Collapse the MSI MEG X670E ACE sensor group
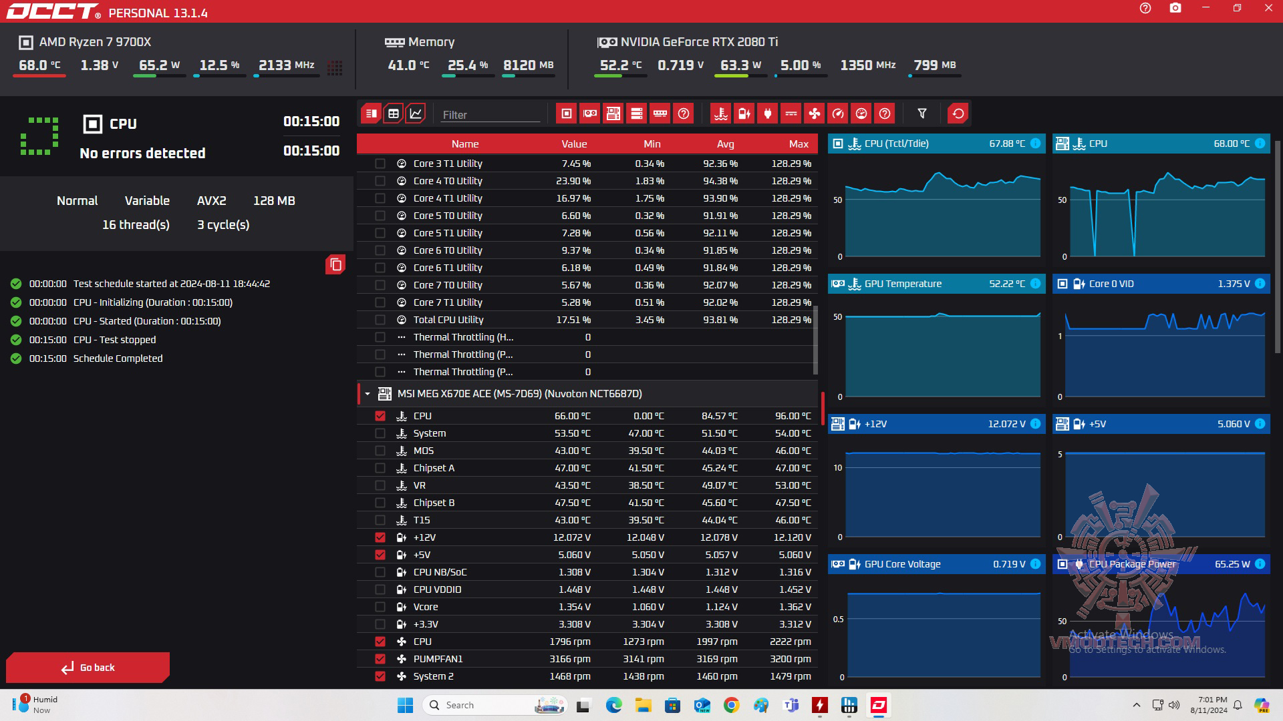Image resolution: width=1283 pixels, height=721 pixels. tap(368, 394)
